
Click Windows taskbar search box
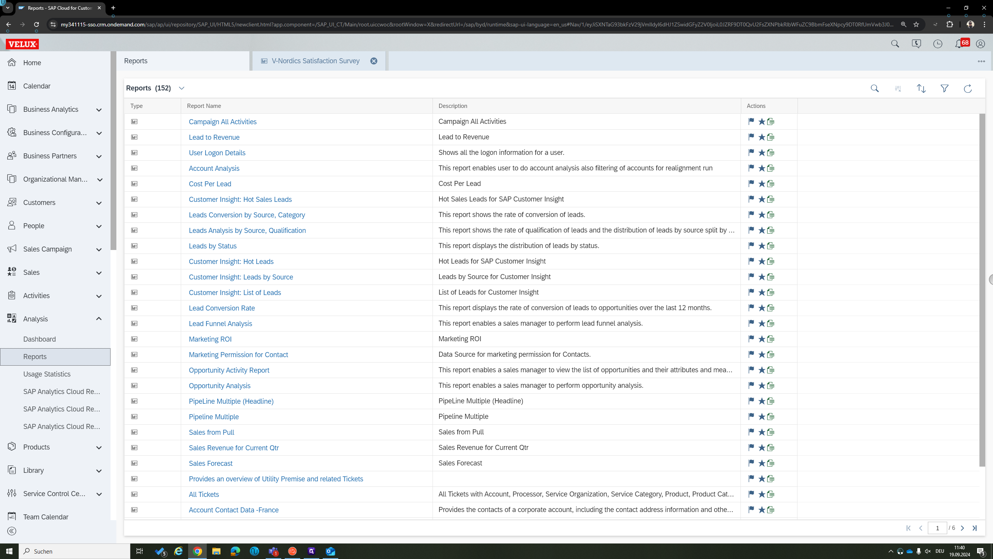coord(74,551)
